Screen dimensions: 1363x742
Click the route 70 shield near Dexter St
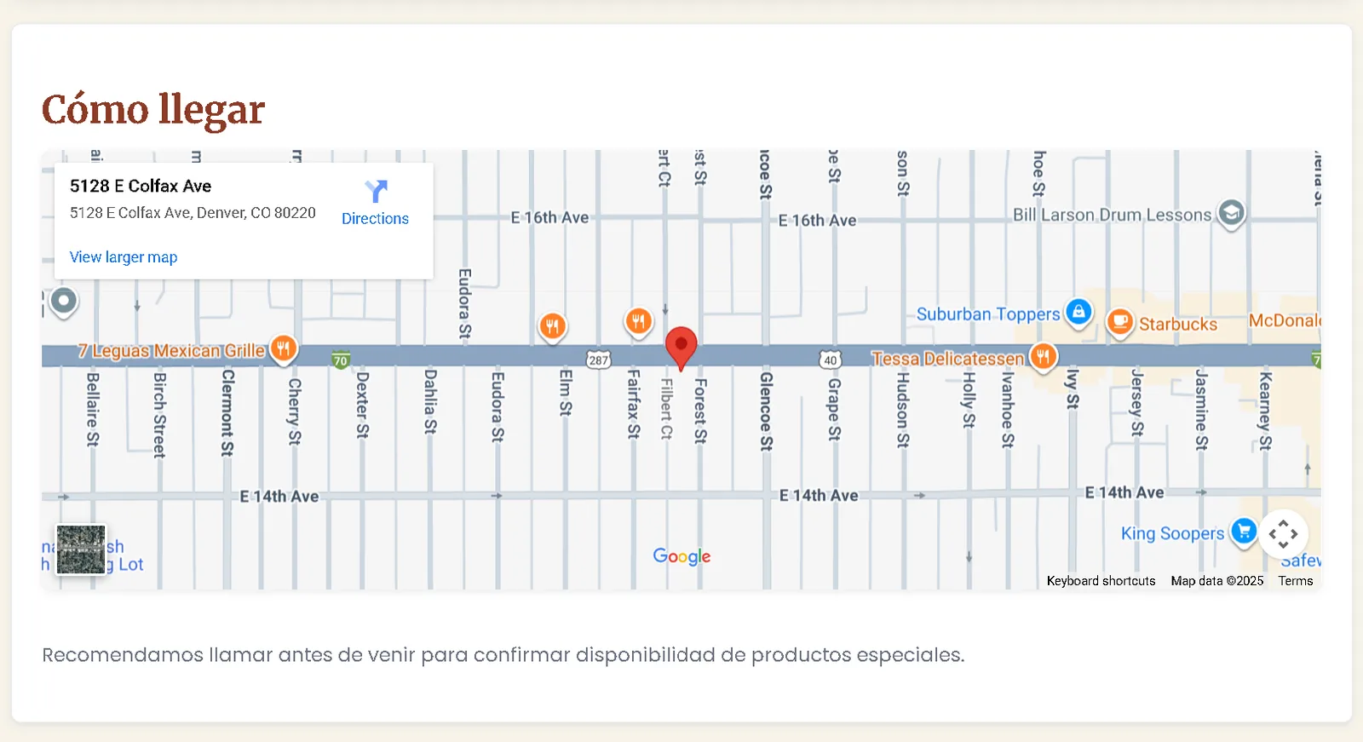[341, 360]
